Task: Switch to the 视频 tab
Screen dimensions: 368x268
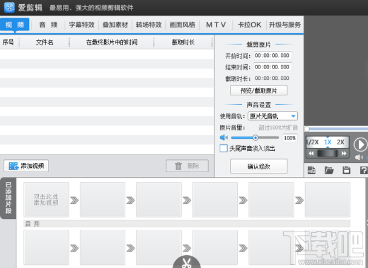Action: coord(15,24)
